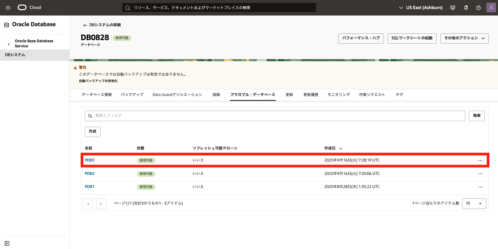Open the help question mark icon
The image size is (498, 249).
(x=478, y=8)
